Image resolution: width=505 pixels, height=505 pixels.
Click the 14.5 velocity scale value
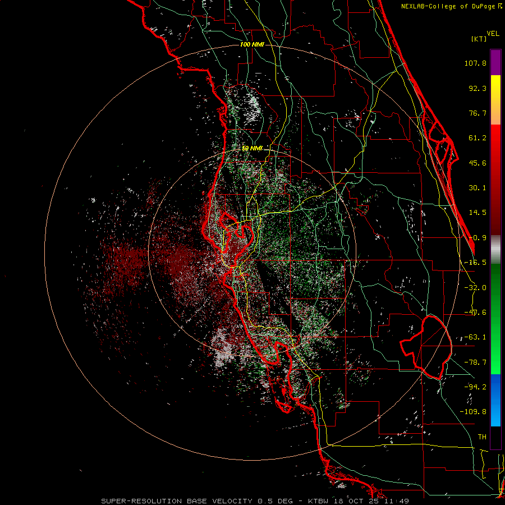478,213
